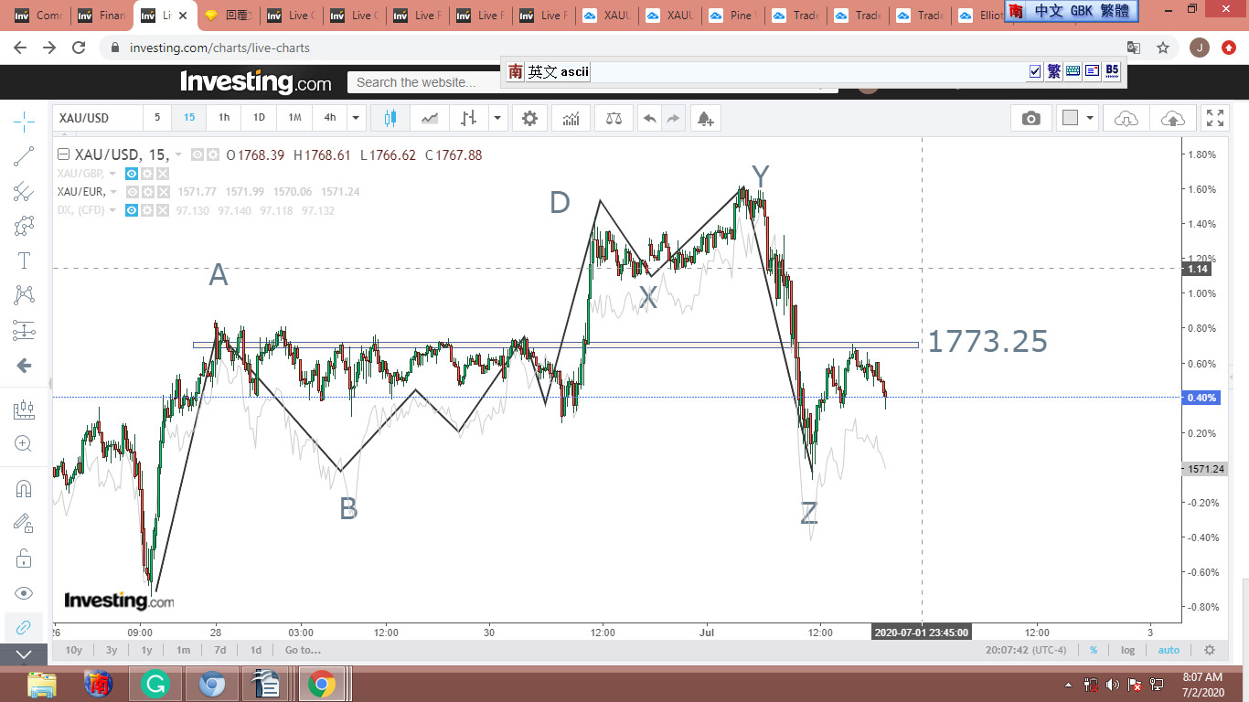Select the 1M interval

click(294, 118)
